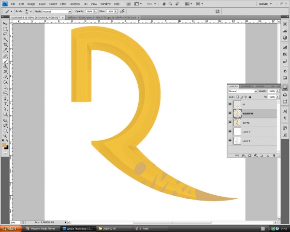
Task: Switch to the Channels tab
Action: point(247,87)
